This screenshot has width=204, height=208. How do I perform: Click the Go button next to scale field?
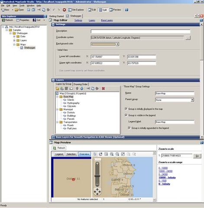point(197,156)
